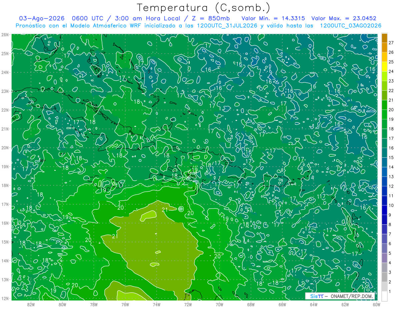The height and width of the screenshot is (309, 400).
Task: Click the 22N latitude axis label
Action: 5,110
